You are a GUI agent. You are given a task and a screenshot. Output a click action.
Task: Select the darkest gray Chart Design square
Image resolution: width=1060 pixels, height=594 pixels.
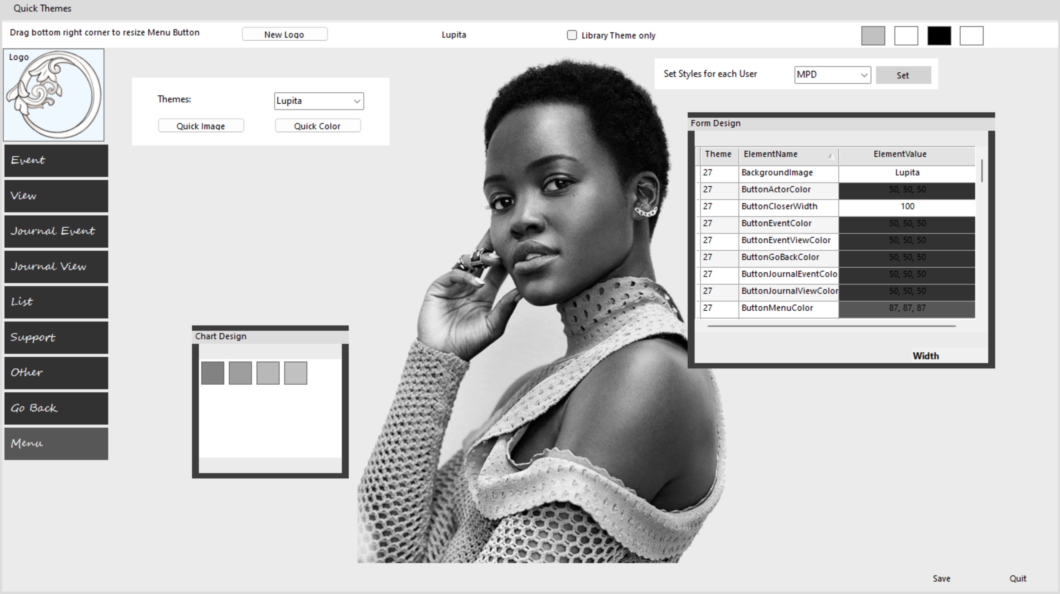(x=212, y=373)
